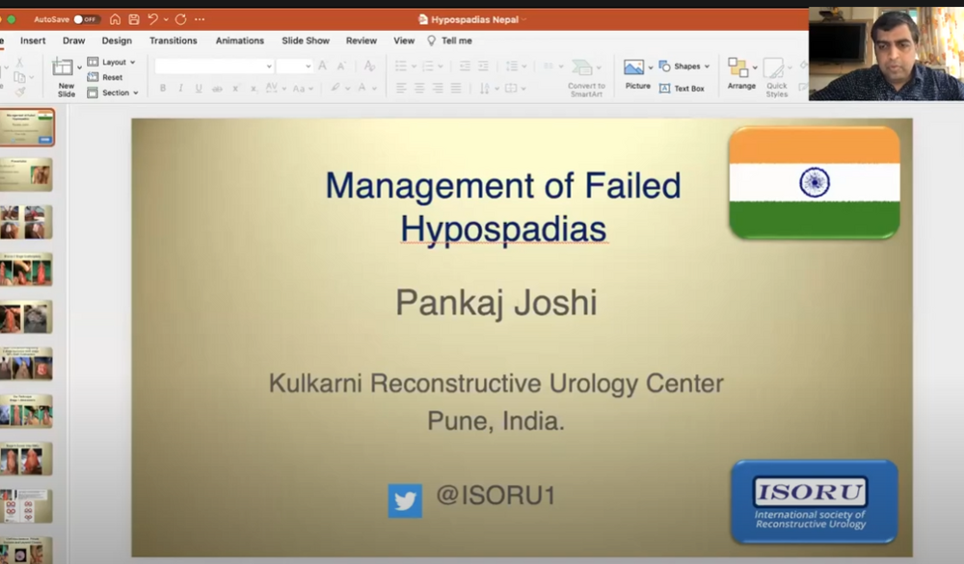Image resolution: width=964 pixels, height=564 pixels.
Task: Switch to the Slide Show tab
Action: tap(306, 40)
